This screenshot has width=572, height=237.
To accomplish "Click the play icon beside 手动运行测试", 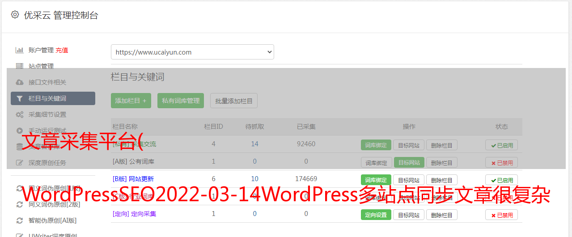I will pos(20,131).
